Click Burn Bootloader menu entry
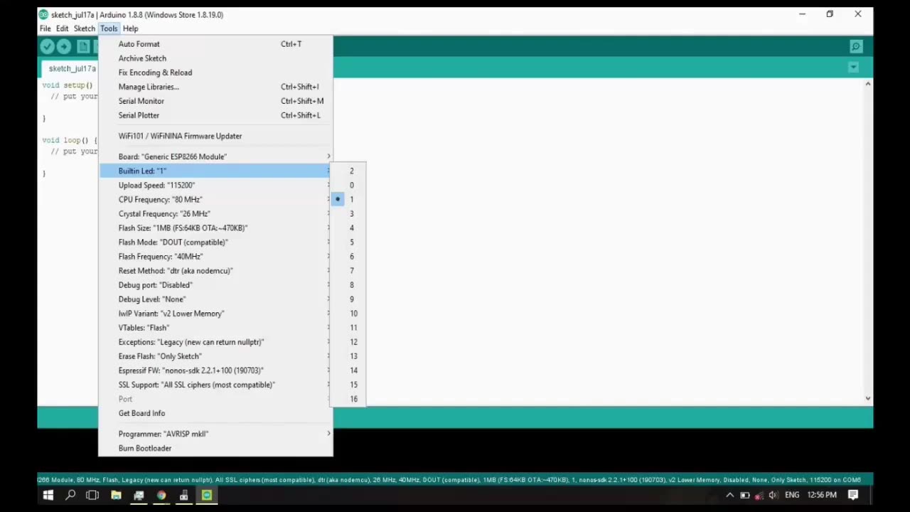Screen dimensions: 910x512 [215, 448]
